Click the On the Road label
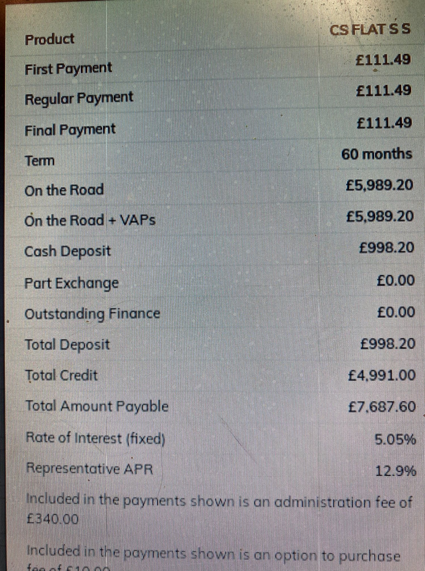Screen dimensions: 425x571 click(64, 190)
